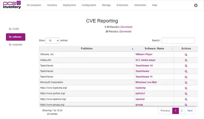Click magnifier in VLC media player row
The image size is (204, 119).
coord(186,60)
